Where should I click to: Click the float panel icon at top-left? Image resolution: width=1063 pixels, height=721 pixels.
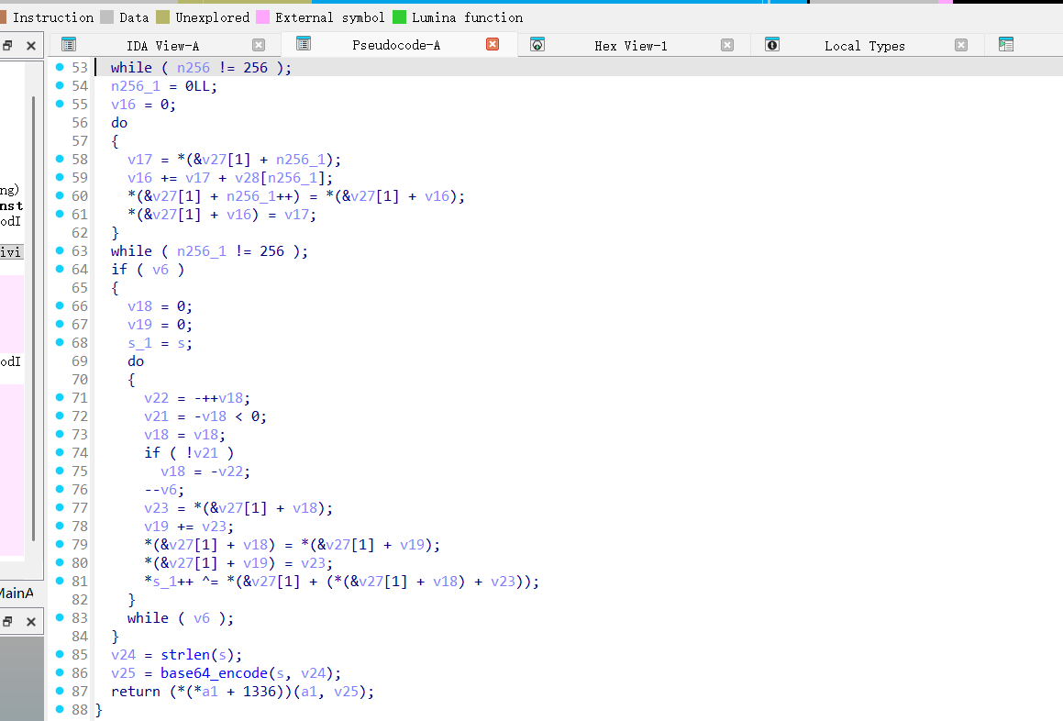(x=7, y=44)
